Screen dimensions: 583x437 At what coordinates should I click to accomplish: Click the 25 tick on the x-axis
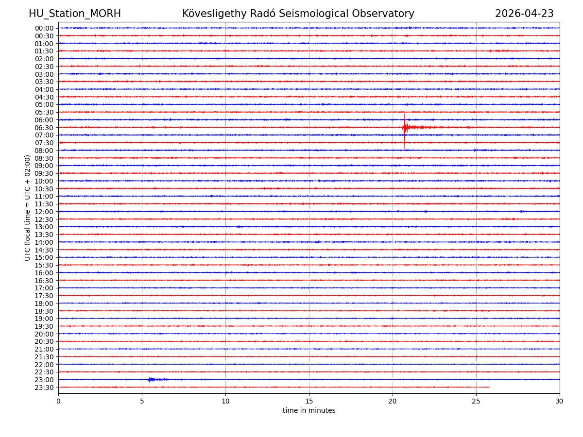[476, 401]
